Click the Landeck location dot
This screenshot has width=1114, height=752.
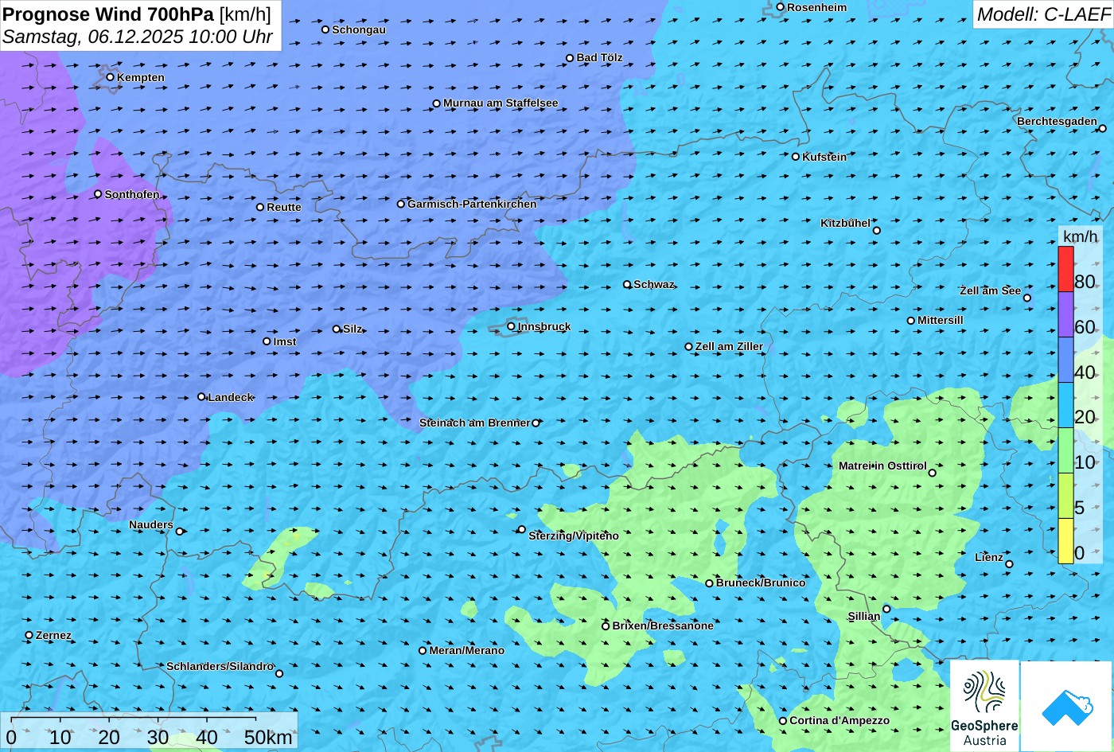201,397
